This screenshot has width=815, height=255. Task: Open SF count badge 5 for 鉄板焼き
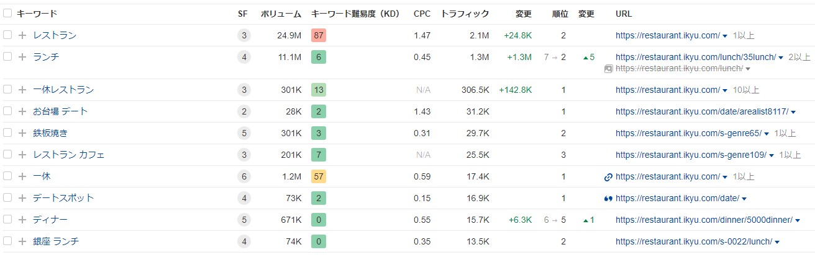(x=244, y=133)
